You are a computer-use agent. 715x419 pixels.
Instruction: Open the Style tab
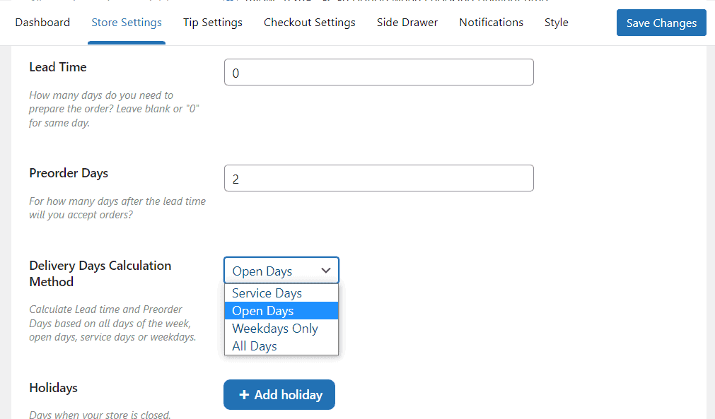pyautogui.click(x=557, y=23)
